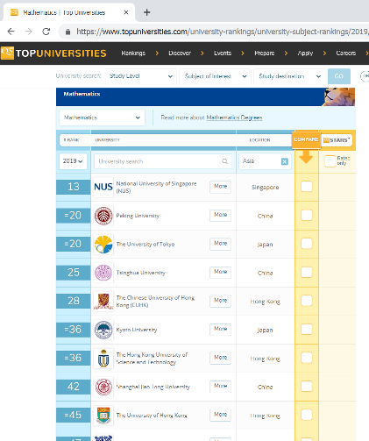Click the University column header
Screen dimensions: 369x441
pos(108,140)
